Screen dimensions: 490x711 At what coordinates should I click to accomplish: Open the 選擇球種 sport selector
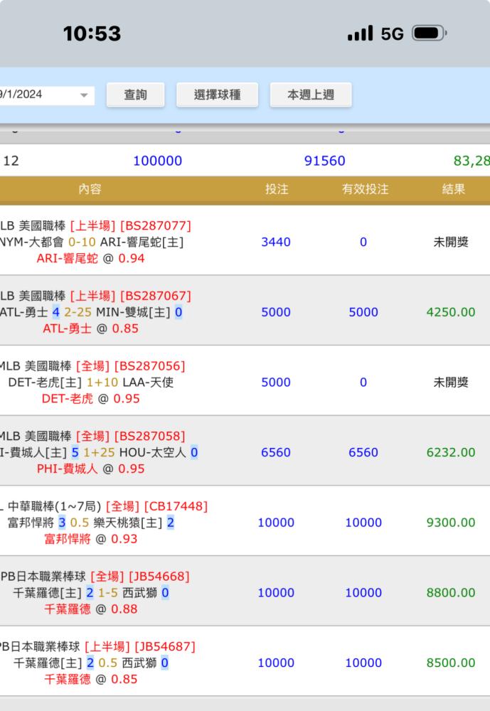(x=218, y=95)
